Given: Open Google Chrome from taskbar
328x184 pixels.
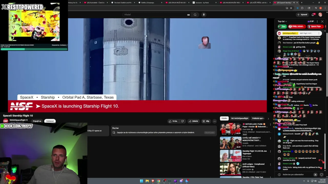Looking at the screenshot, I should [x=159, y=181].
